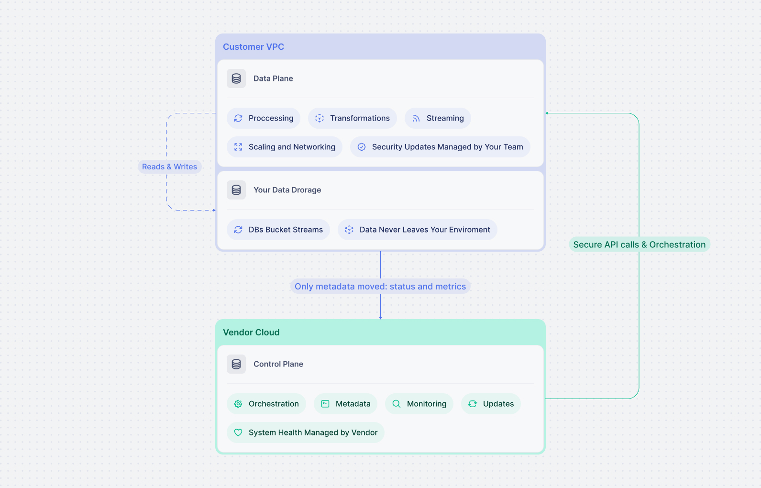The height and width of the screenshot is (488, 761).
Task: Click the Metadata terminal icon
Action: 325,404
